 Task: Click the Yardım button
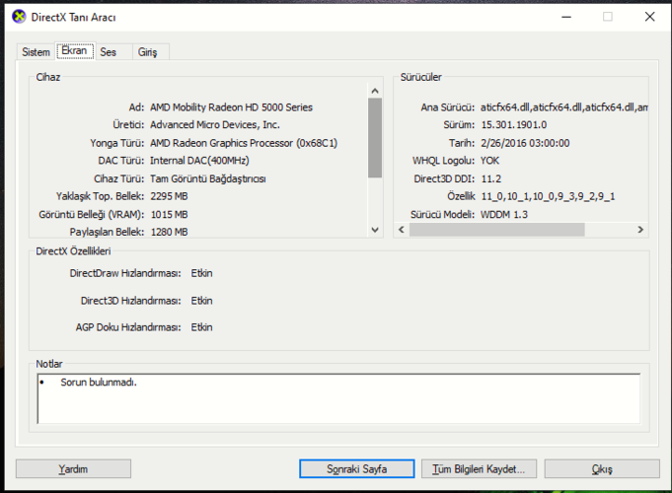click(73, 469)
